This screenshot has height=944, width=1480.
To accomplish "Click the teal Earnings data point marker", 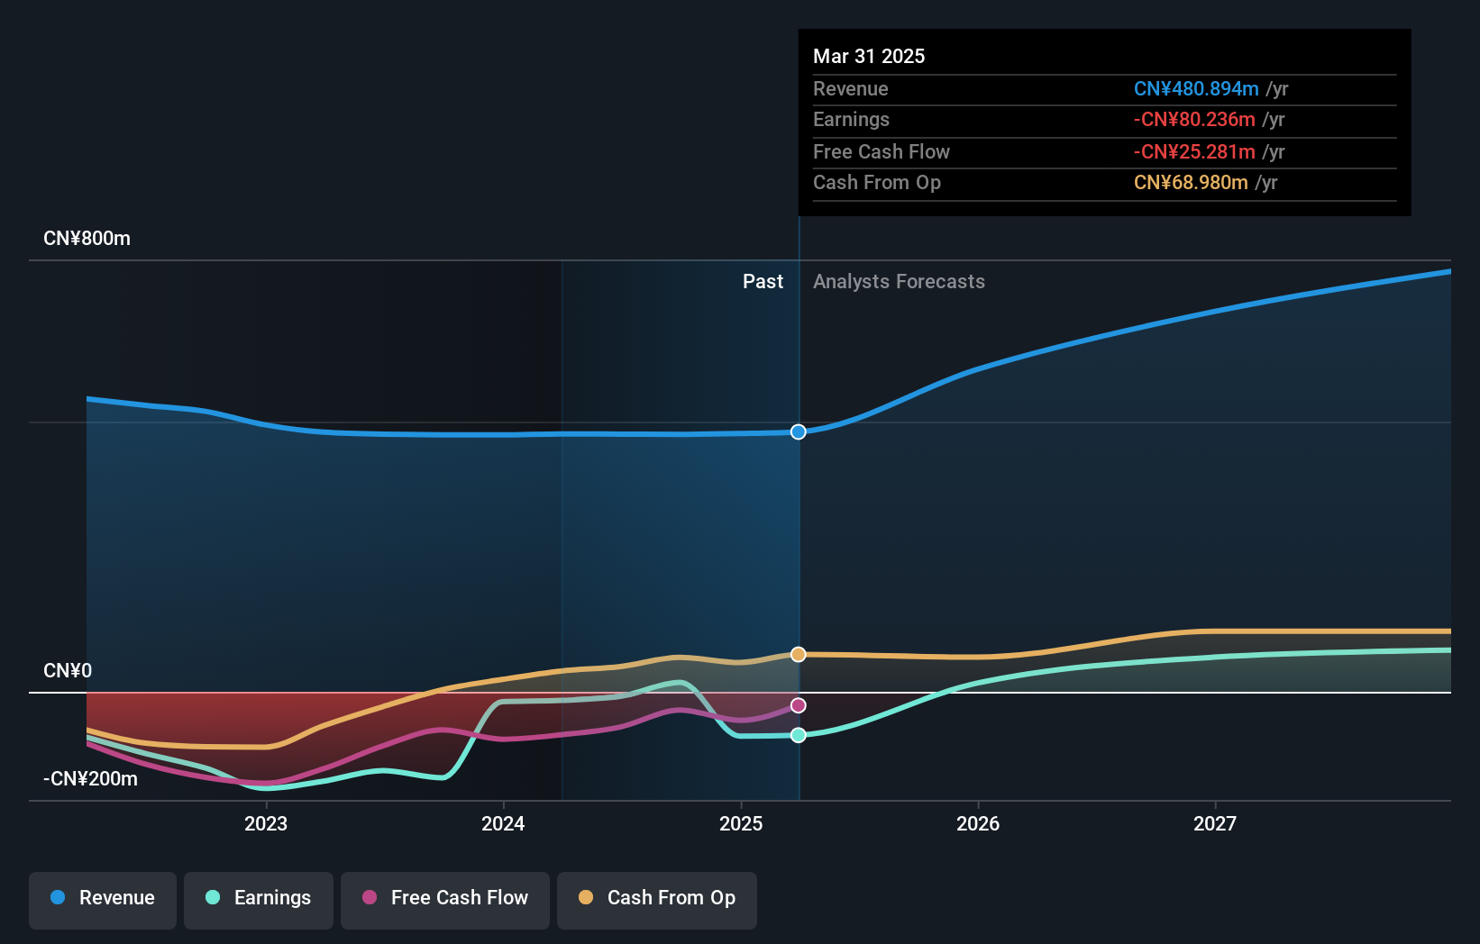I will point(799,735).
